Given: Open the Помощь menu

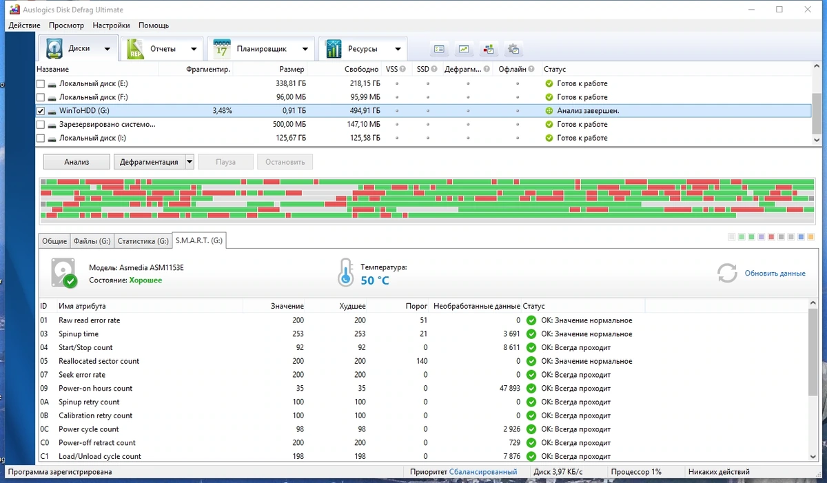Looking at the screenshot, I should (x=154, y=25).
